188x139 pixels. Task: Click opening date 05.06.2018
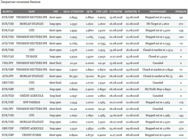coord(116,128)
